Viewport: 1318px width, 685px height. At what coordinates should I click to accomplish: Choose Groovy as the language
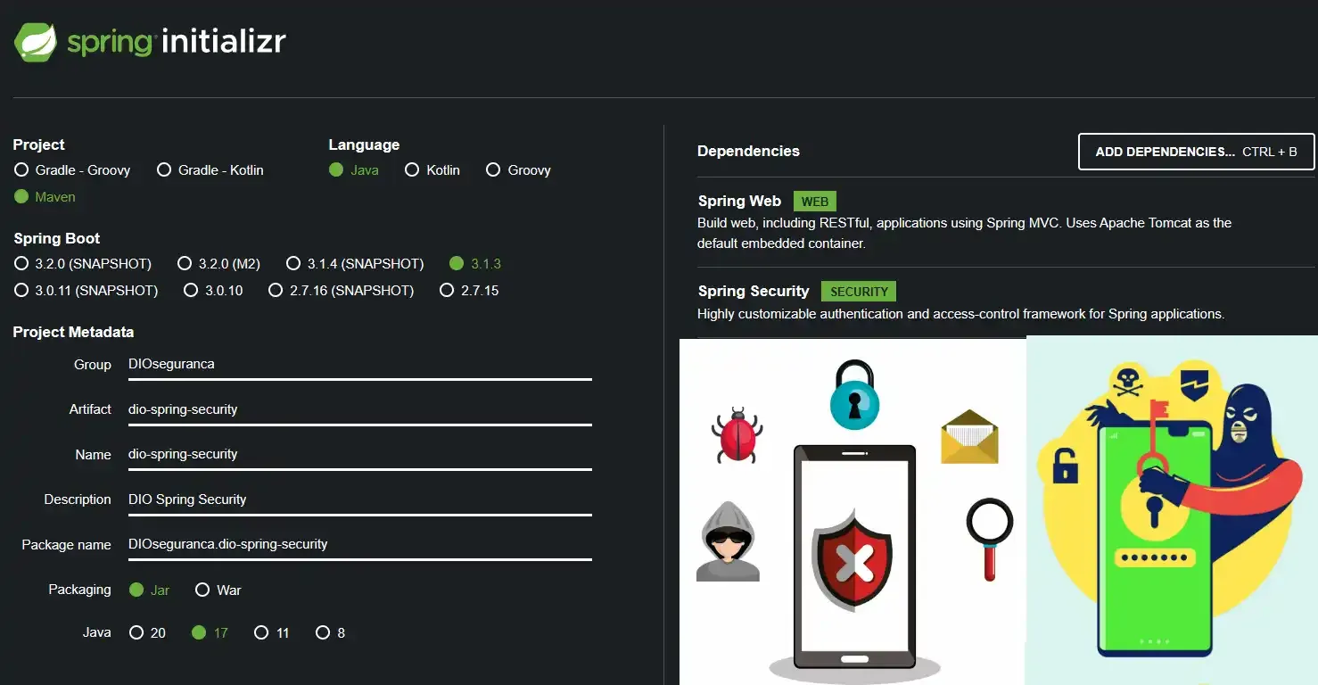[x=518, y=170]
